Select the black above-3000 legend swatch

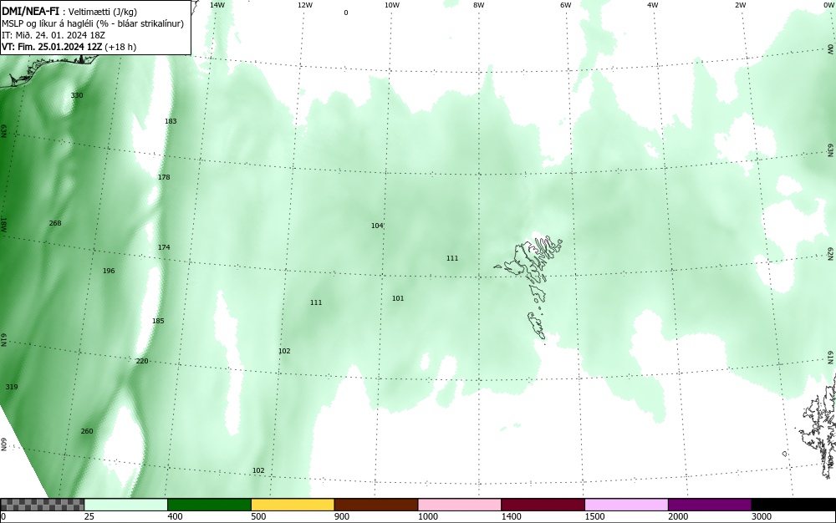coord(793,505)
